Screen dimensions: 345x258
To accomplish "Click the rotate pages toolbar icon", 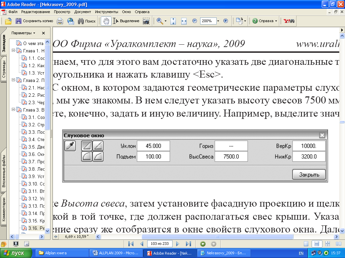I will pos(239,21).
